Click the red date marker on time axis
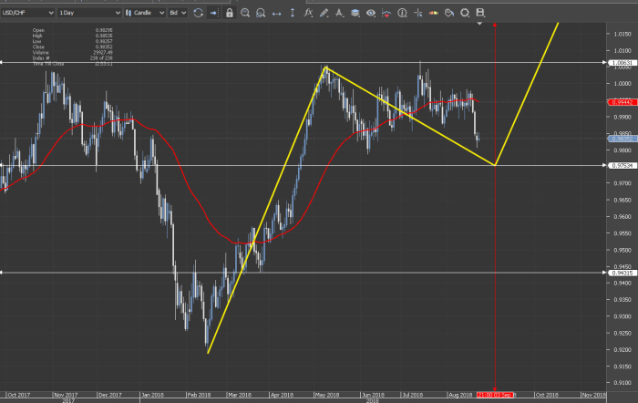Image resolution: width=638 pixels, height=403 pixels. click(x=495, y=395)
